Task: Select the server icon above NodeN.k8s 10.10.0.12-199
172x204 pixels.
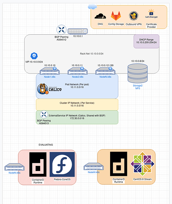Action: (105, 71)
